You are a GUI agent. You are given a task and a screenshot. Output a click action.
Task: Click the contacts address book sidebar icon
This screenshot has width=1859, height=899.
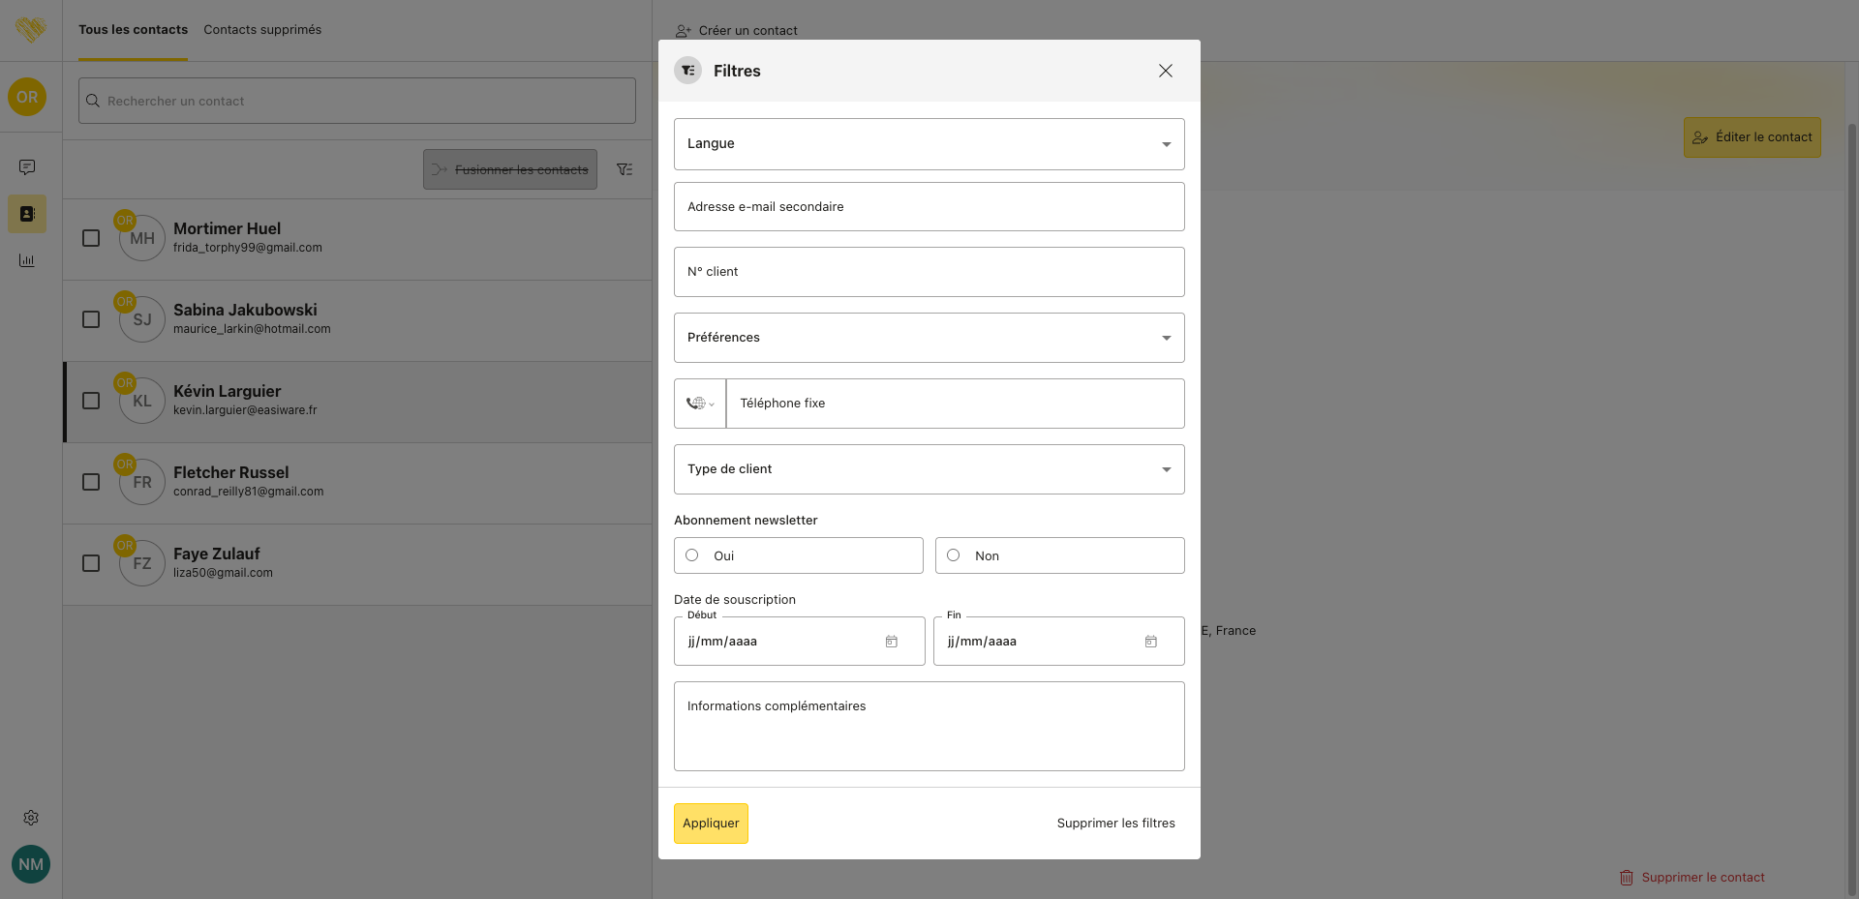[27, 214]
